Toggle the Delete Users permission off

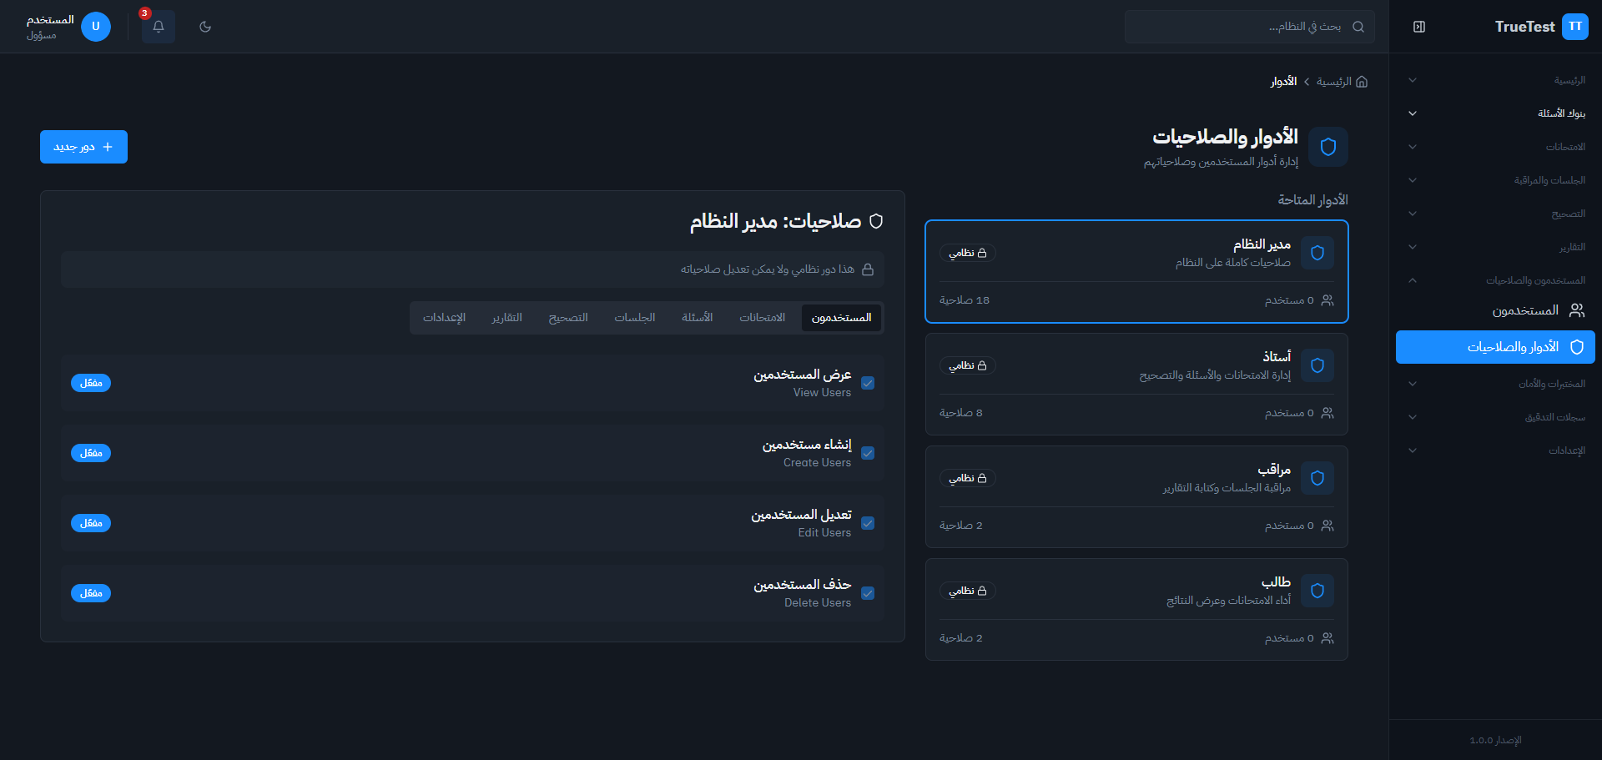pyautogui.click(x=868, y=593)
